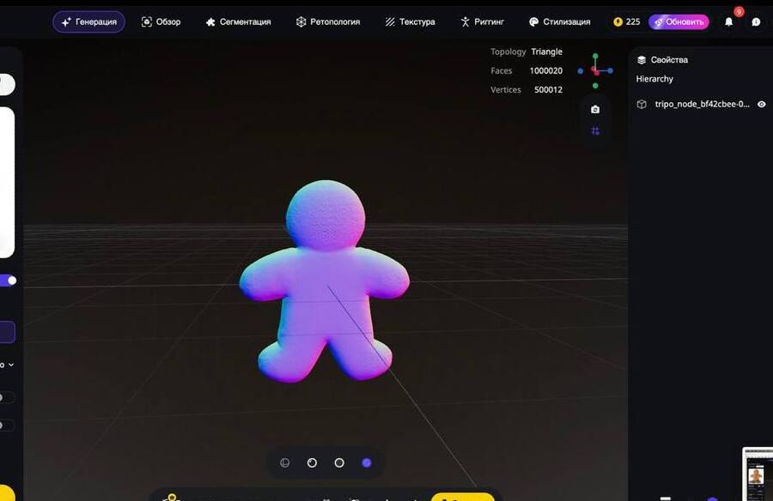Screen dimensions: 773x501
Task: Click the Обновить upgrade button
Action: click(x=679, y=22)
